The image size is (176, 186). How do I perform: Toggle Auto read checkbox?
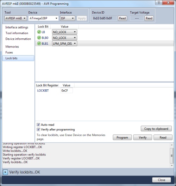(x=38, y=124)
